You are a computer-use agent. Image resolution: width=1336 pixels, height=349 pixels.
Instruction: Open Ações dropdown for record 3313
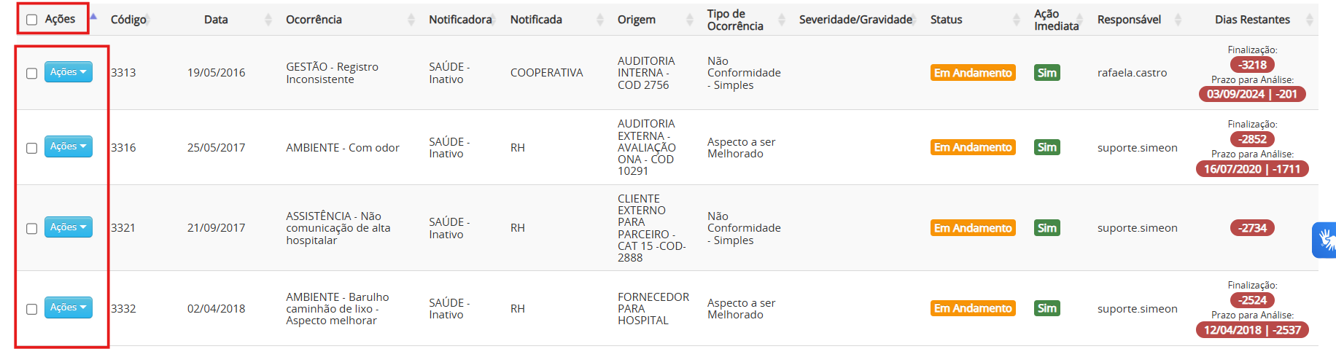pyautogui.click(x=69, y=72)
